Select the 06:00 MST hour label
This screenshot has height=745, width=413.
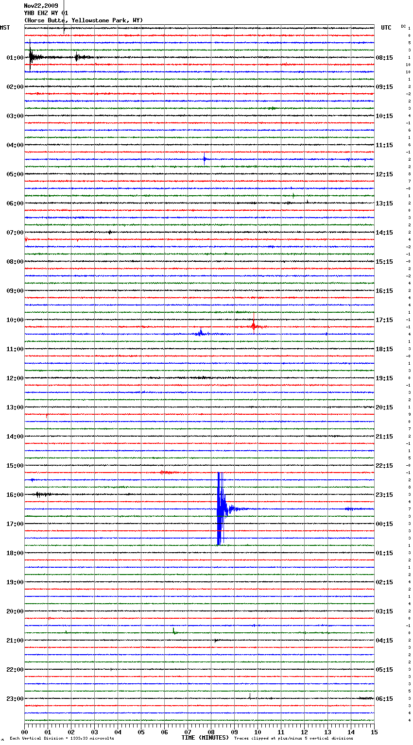tap(15, 203)
